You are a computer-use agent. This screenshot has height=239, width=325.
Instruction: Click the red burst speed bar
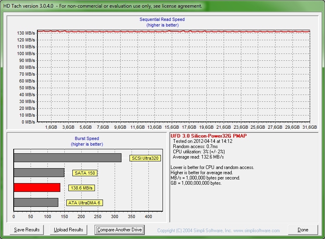tap(37, 187)
